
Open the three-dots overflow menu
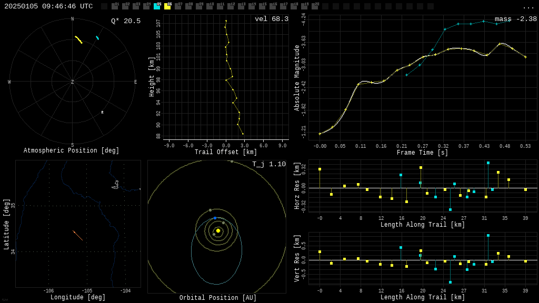528,7
